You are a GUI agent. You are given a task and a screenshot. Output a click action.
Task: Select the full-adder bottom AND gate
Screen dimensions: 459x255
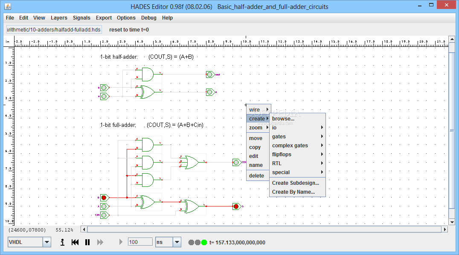(x=148, y=180)
